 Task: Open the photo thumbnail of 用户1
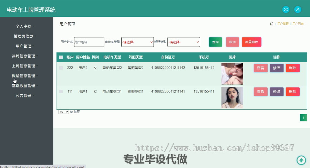232,98
